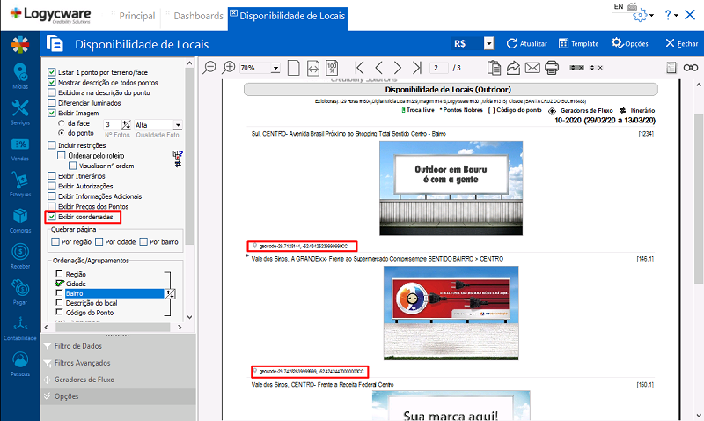Click the zoom out magnifier icon
The height and width of the screenshot is (421, 704).
pyautogui.click(x=209, y=67)
